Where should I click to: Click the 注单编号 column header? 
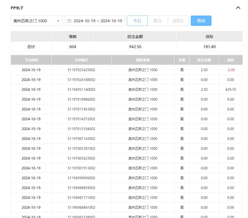click(81, 60)
